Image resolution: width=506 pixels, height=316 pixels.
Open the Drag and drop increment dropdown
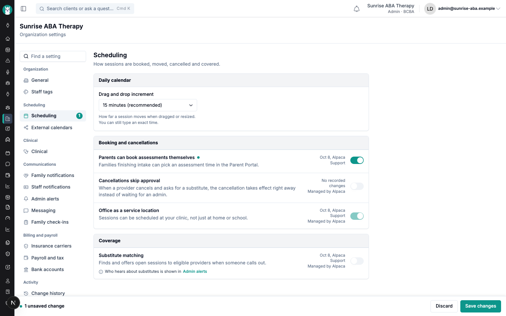pyautogui.click(x=148, y=105)
